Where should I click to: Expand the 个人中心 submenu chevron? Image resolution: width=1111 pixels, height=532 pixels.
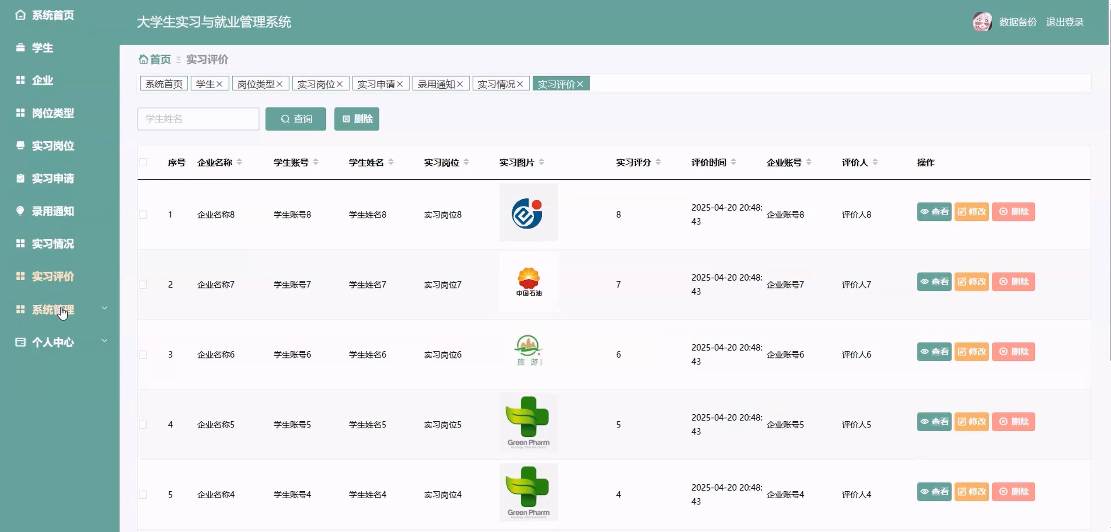tap(104, 341)
